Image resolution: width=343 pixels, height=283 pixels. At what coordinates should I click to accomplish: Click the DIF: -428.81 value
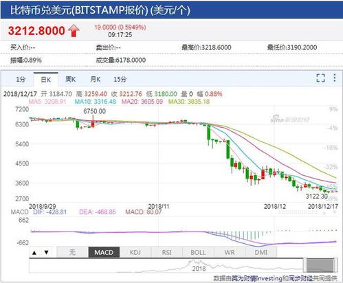[x=49, y=212]
